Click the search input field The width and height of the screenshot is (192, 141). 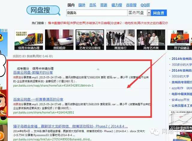pos(97,13)
